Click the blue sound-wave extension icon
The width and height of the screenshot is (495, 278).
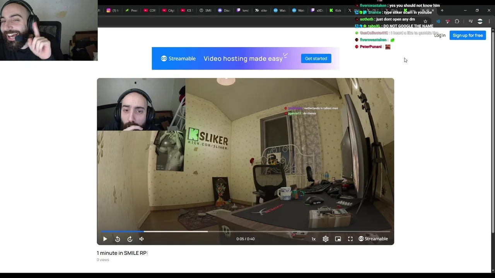(x=438, y=22)
